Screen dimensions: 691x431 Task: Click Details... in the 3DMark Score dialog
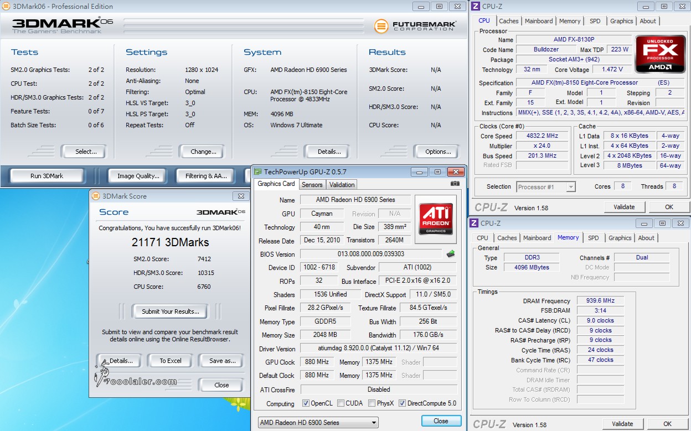120,361
